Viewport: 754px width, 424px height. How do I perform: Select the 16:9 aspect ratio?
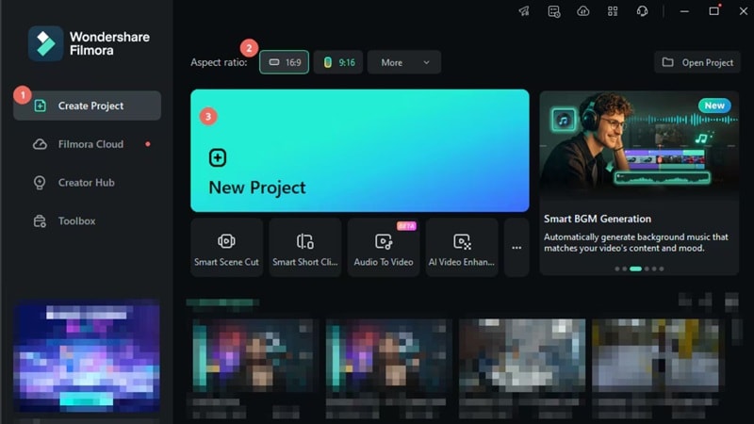pos(285,62)
